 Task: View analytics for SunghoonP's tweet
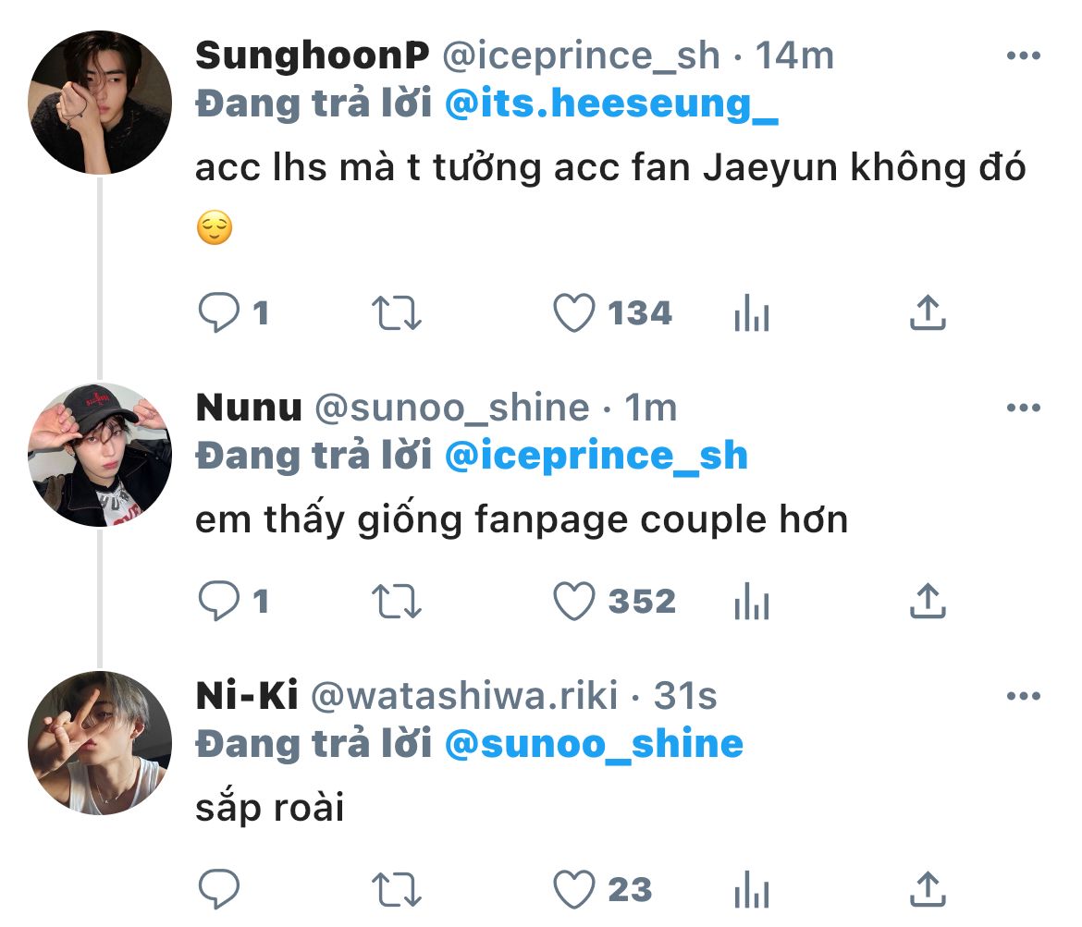[751, 314]
